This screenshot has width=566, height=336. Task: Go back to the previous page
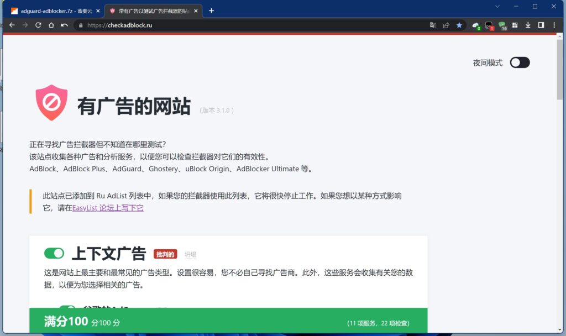click(12, 25)
